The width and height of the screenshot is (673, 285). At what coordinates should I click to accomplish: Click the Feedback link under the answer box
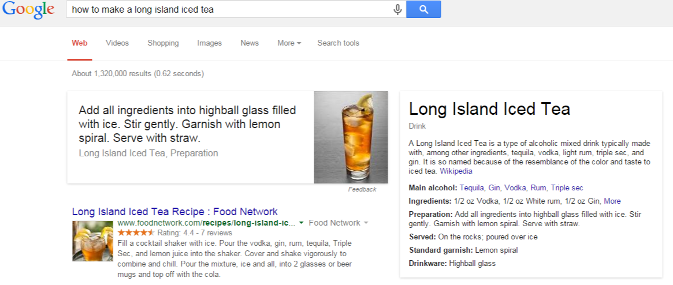362,189
